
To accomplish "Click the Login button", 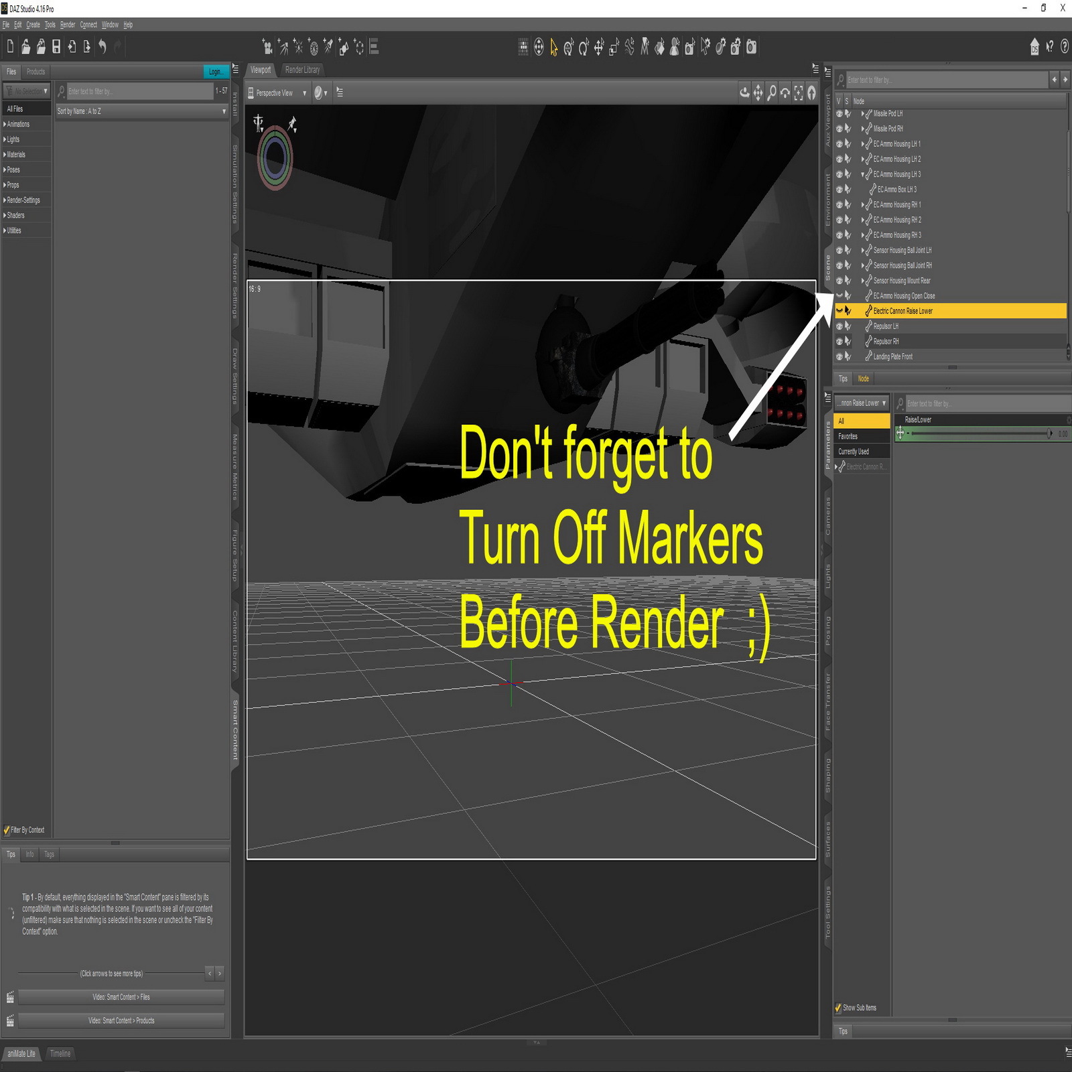I will click(215, 72).
